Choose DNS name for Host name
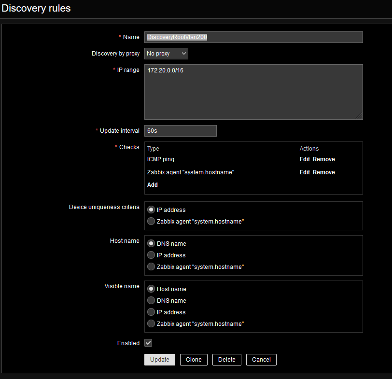 point(151,244)
